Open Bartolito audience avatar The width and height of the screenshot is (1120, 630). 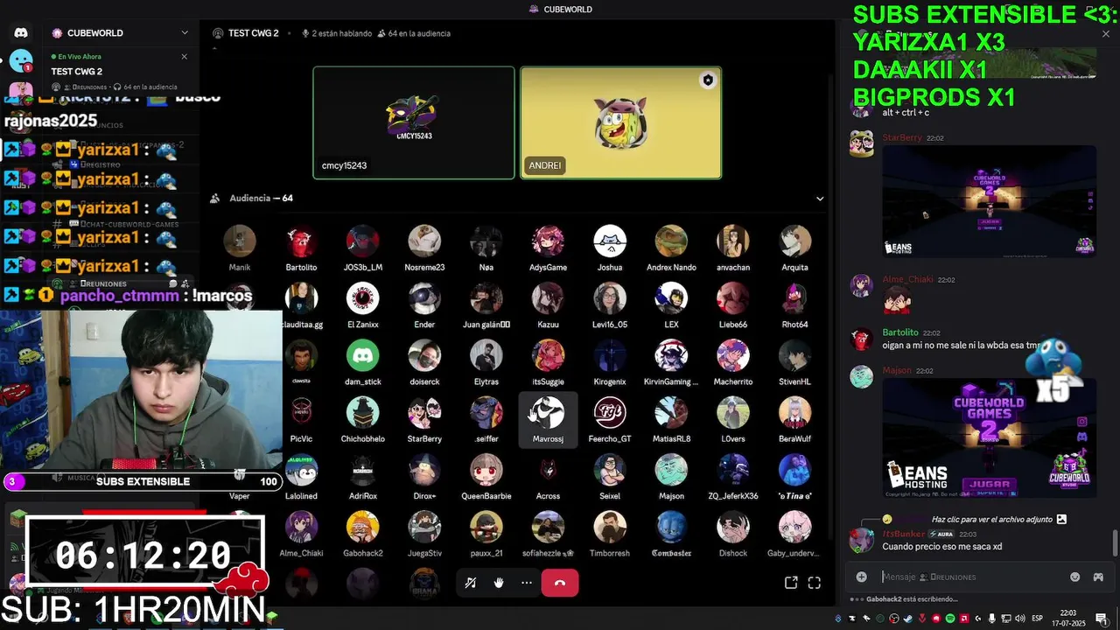(301, 241)
